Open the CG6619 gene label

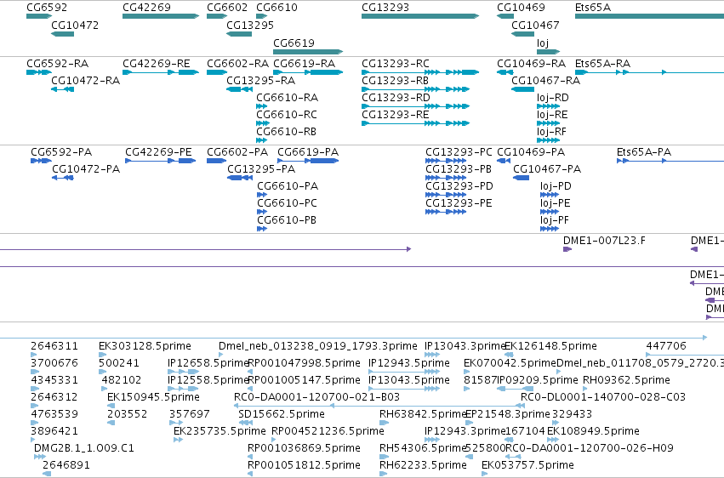click(294, 43)
